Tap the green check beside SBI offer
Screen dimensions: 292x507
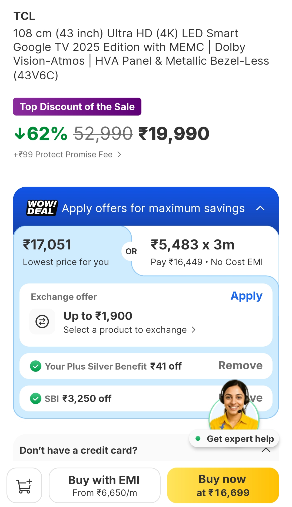pos(36,398)
